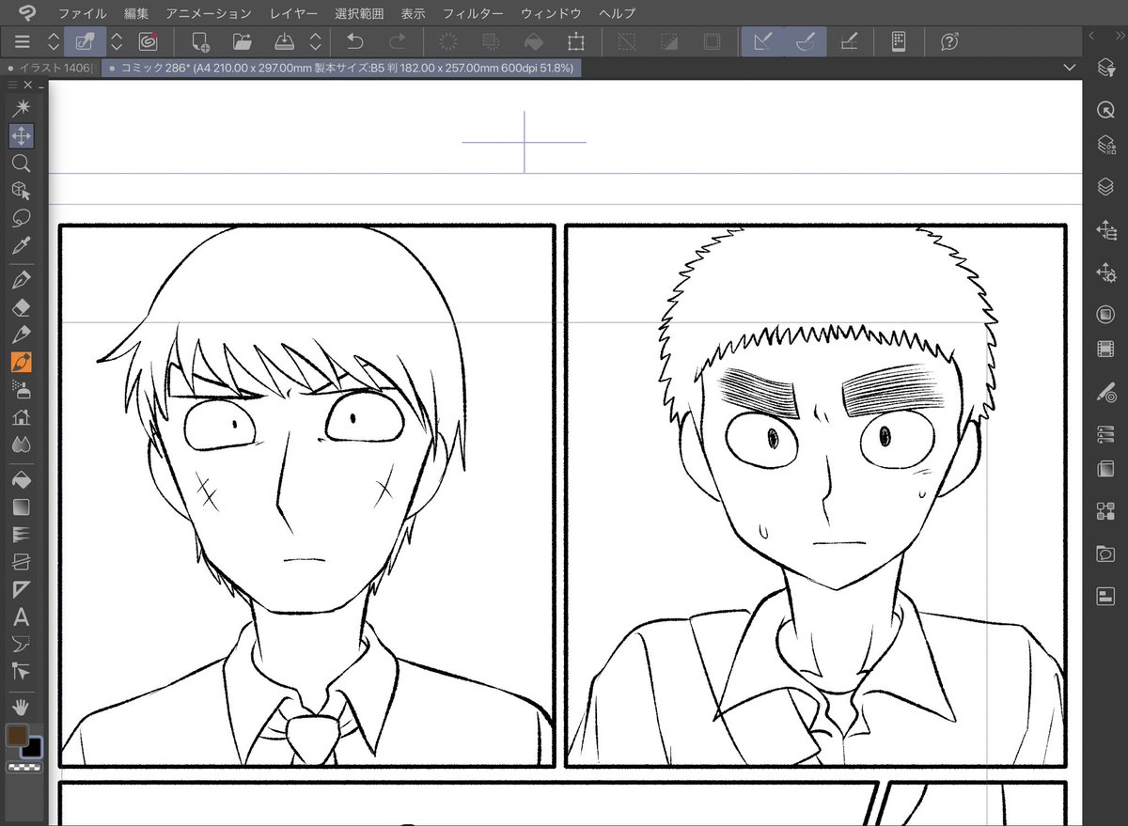This screenshot has width=1128, height=826.
Task: Collapse right panel dock with left chevron
Action: [x=1092, y=35]
